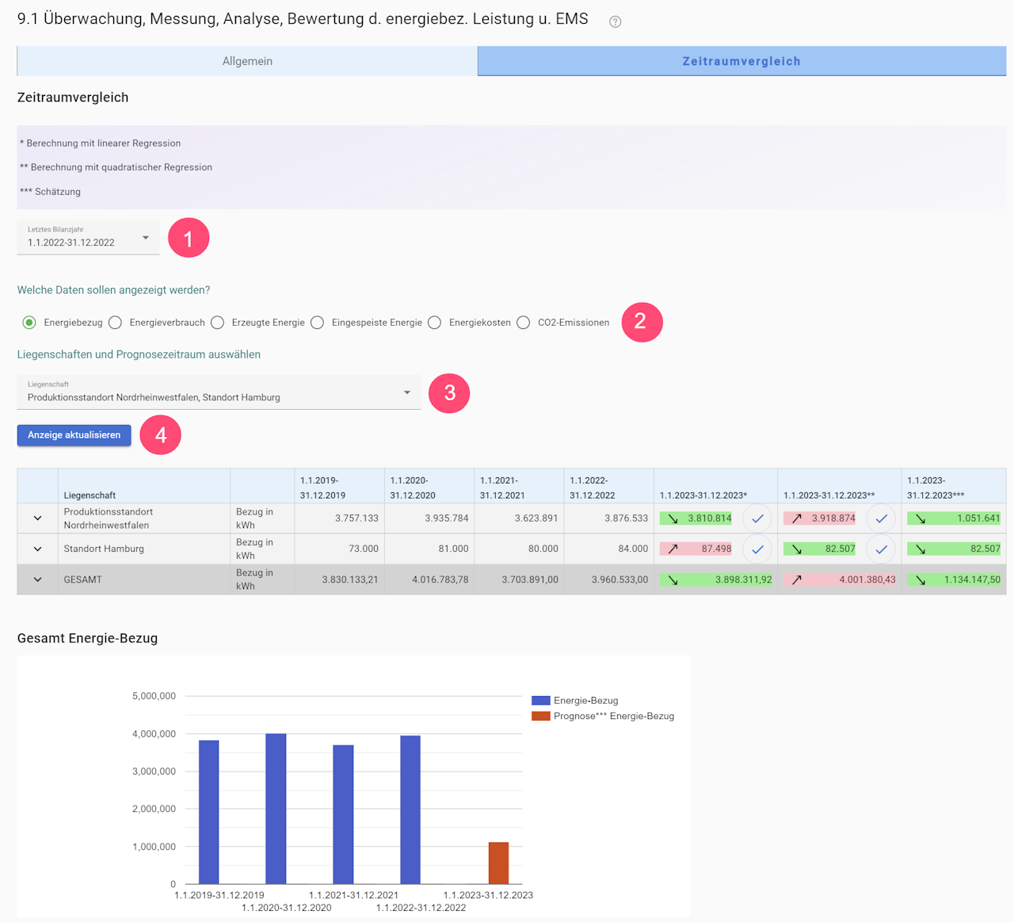Expand the Produktionsstandort Nordrheinwestfalen row

tap(37, 518)
